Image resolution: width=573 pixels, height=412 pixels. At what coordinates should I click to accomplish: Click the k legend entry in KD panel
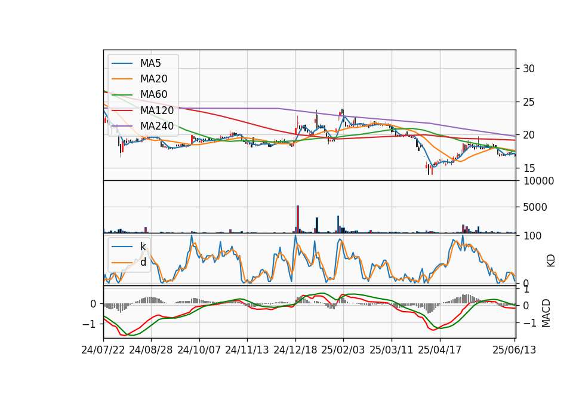[143, 247]
